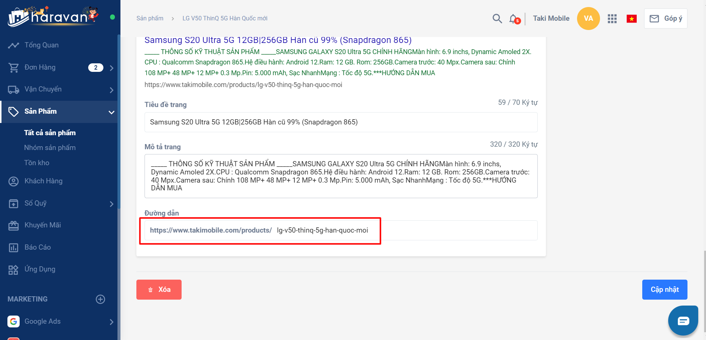Add a marketing channel with plus icon
The width and height of the screenshot is (706, 340).
(100, 299)
